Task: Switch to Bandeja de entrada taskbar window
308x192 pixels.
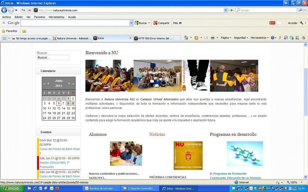Action: 101,188
